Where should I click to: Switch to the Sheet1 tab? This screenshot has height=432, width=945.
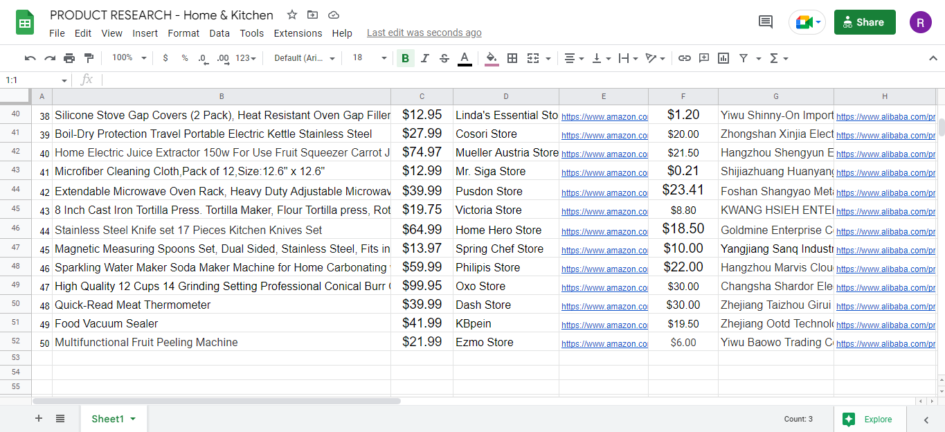[x=109, y=419]
